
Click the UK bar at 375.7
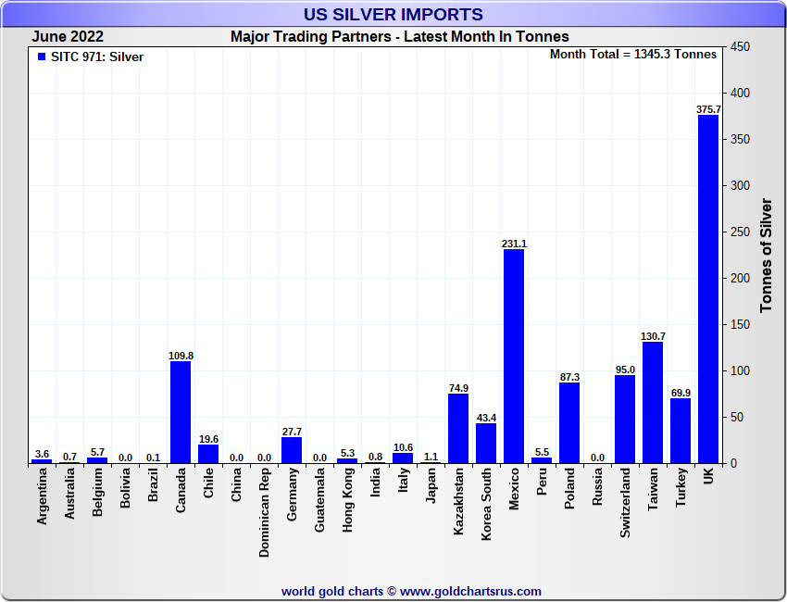tap(707, 289)
